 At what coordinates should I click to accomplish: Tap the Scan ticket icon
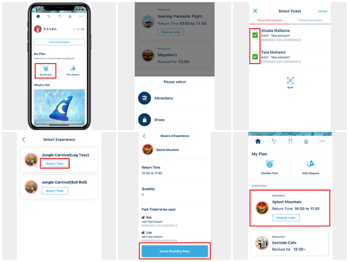point(290,81)
